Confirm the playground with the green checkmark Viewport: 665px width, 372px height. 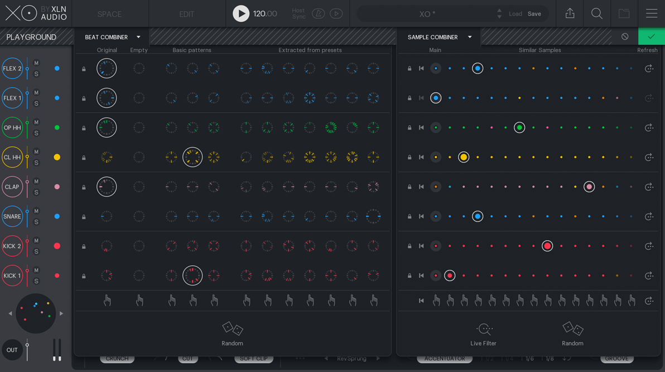[x=651, y=37]
